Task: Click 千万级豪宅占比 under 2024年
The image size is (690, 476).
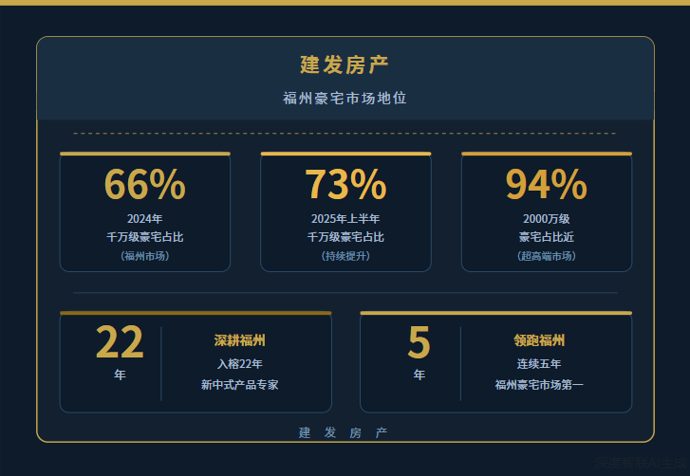Action: pyautogui.click(x=145, y=237)
